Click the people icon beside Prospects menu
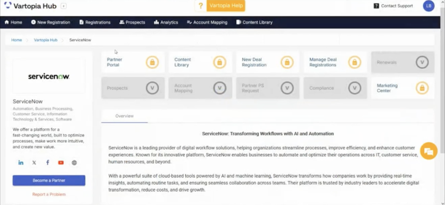Image resolution: width=445 pixels, height=205 pixels. 122,22
